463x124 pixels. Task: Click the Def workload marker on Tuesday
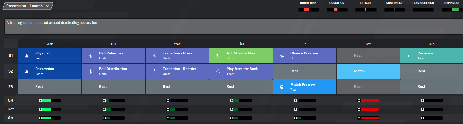click(104, 109)
